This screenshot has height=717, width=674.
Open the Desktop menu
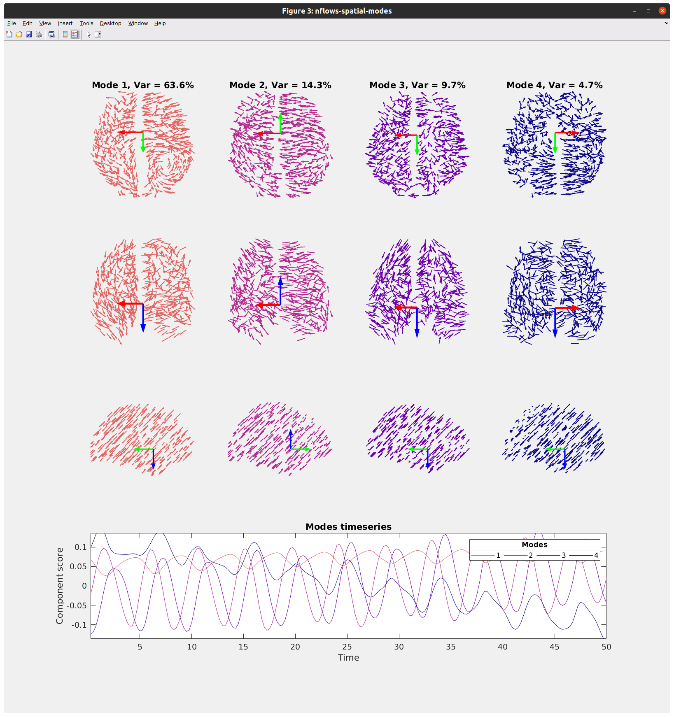click(110, 23)
